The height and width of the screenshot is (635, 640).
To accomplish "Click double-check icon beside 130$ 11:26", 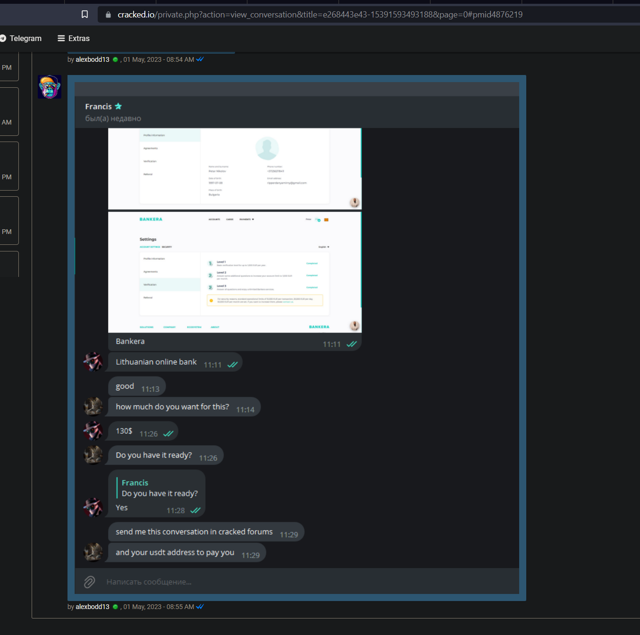I will (168, 434).
